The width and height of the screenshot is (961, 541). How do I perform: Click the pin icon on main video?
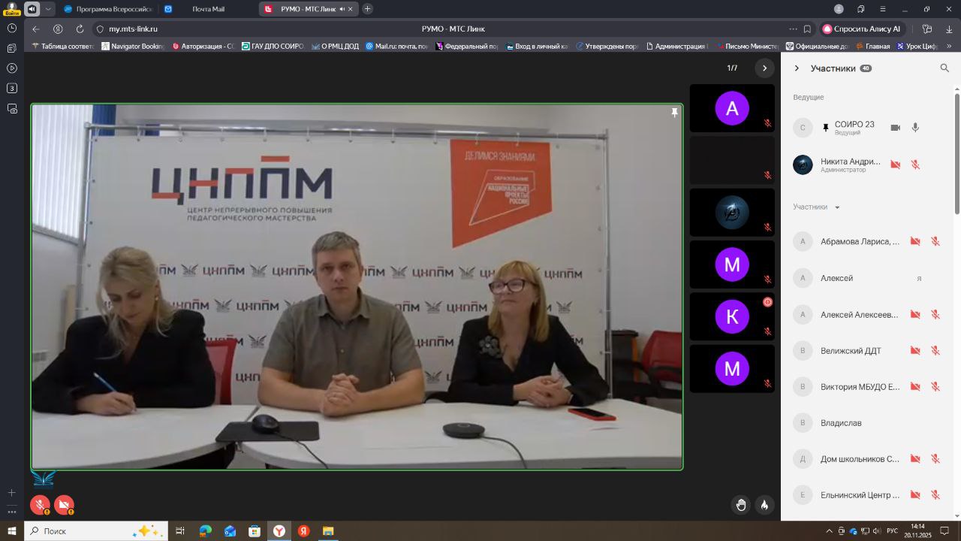pos(674,113)
